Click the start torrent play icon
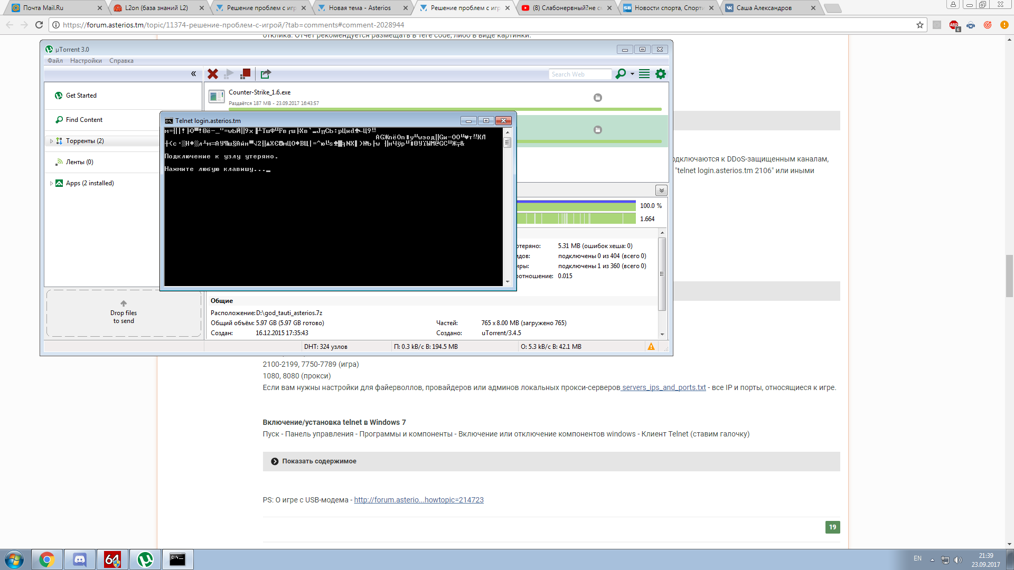Viewport: 1014px width, 570px height. (229, 74)
